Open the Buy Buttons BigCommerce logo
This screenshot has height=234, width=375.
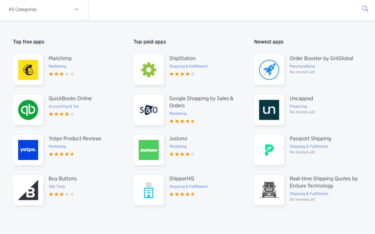click(28, 190)
